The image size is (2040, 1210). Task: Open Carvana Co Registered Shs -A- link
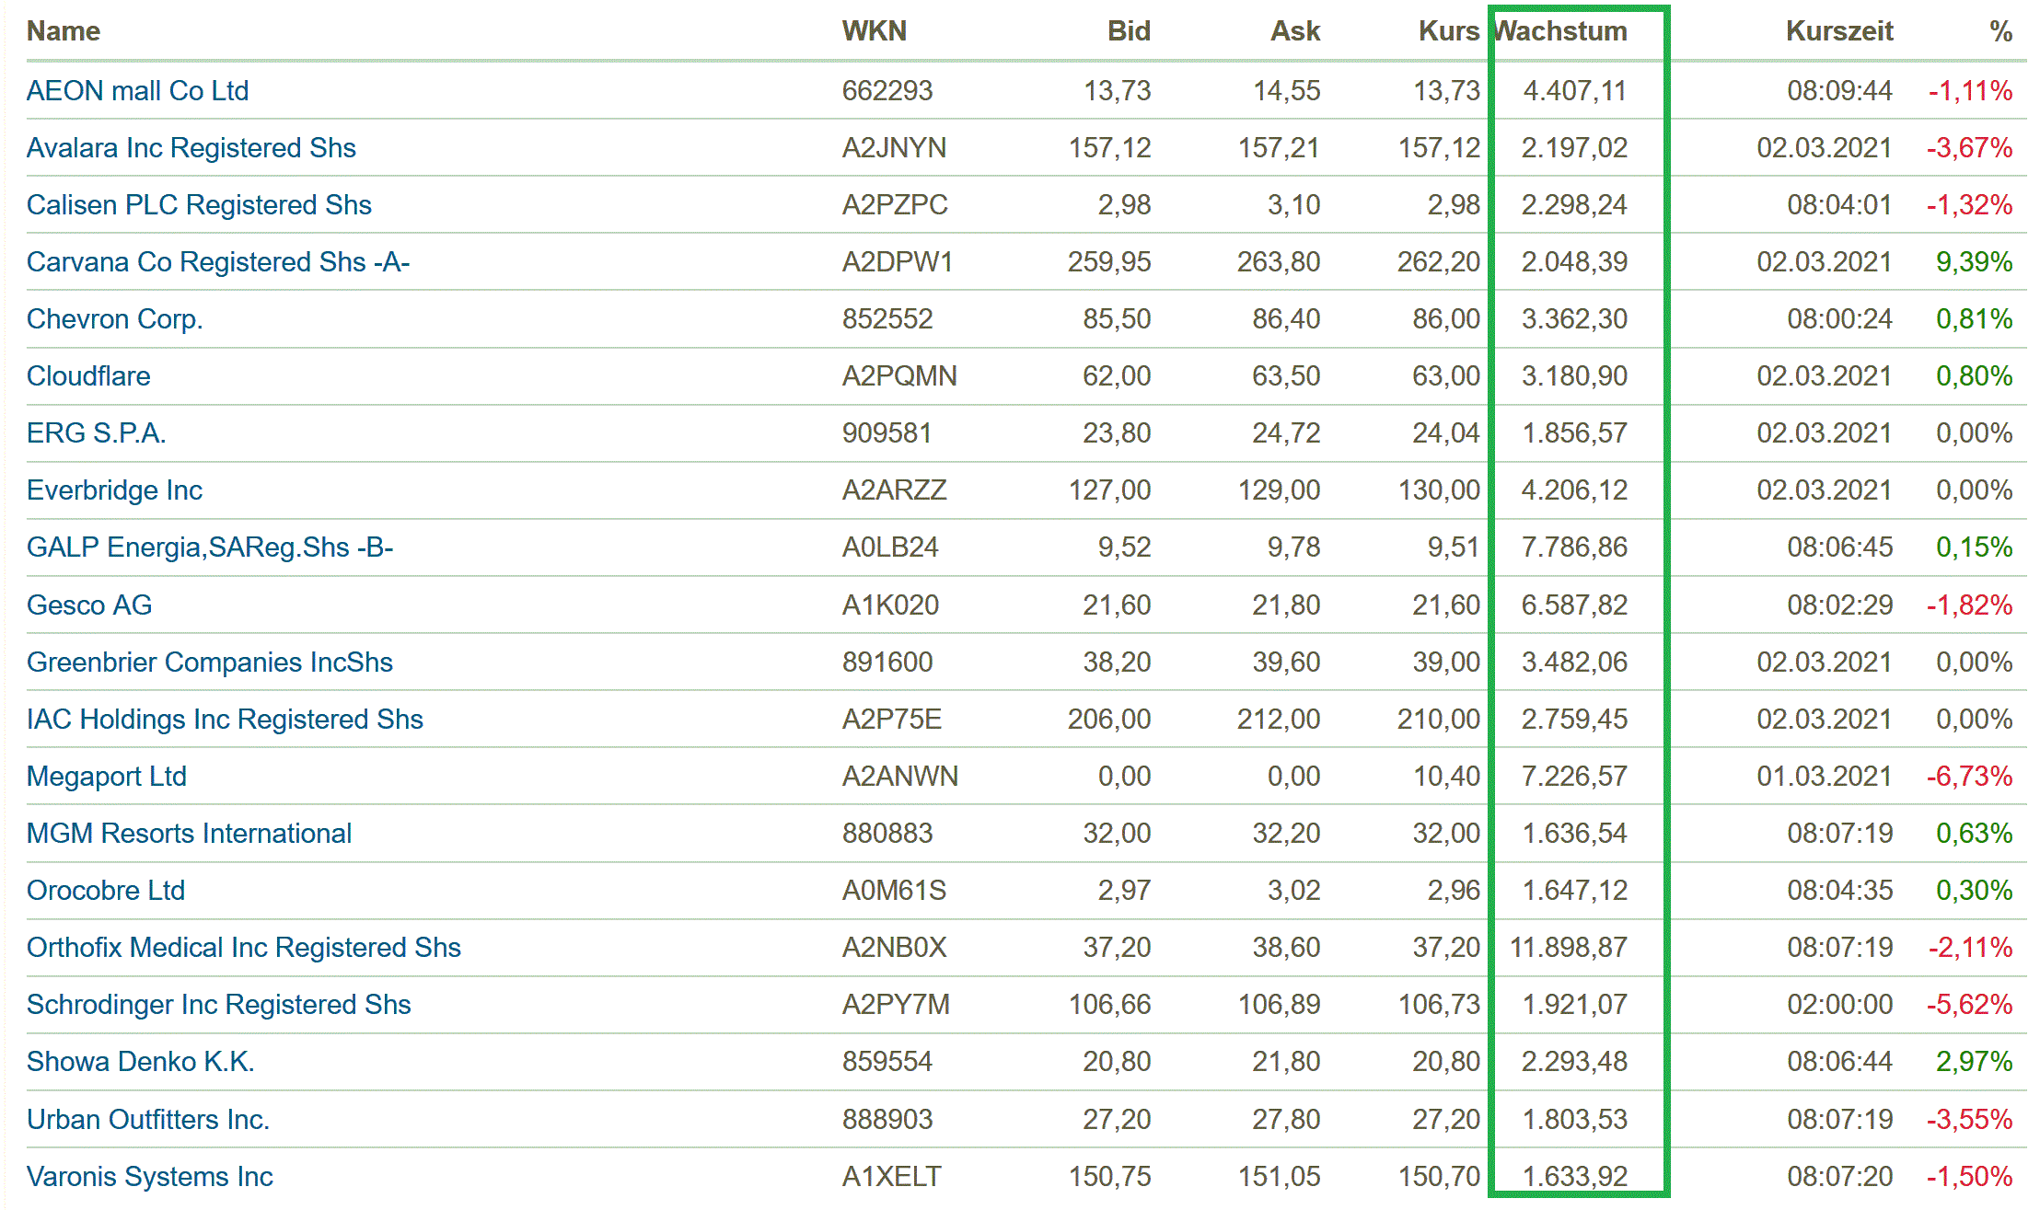click(x=218, y=262)
